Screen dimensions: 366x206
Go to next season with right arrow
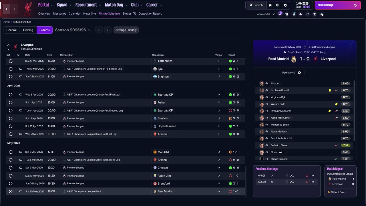(x=108, y=30)
